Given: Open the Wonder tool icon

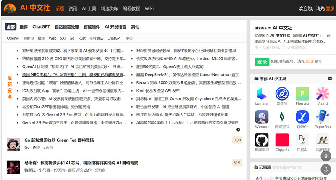Looking at the screenshot, I should [262, 117].
